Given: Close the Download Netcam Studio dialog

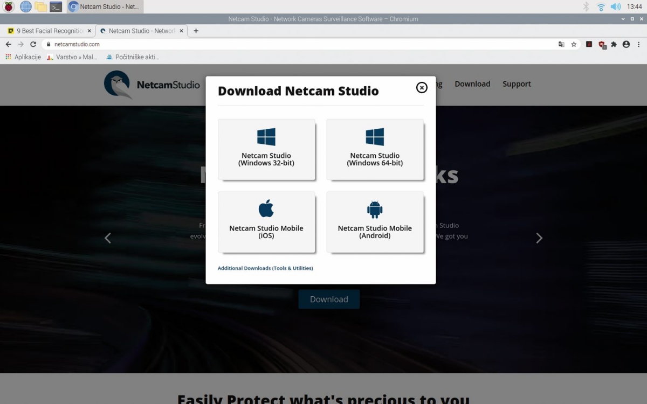Looking at the screenshot, I should [422, 87].
